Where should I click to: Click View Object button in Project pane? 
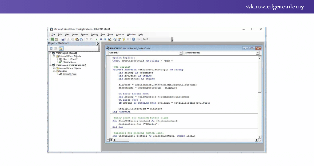56,48
